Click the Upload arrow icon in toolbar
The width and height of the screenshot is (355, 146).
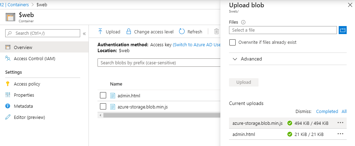(x=100, y=32)
